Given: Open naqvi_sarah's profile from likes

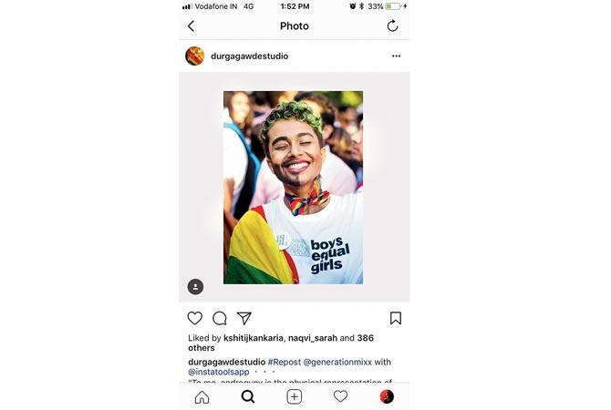Looking at the screenshot, I should tap(313, 338).
